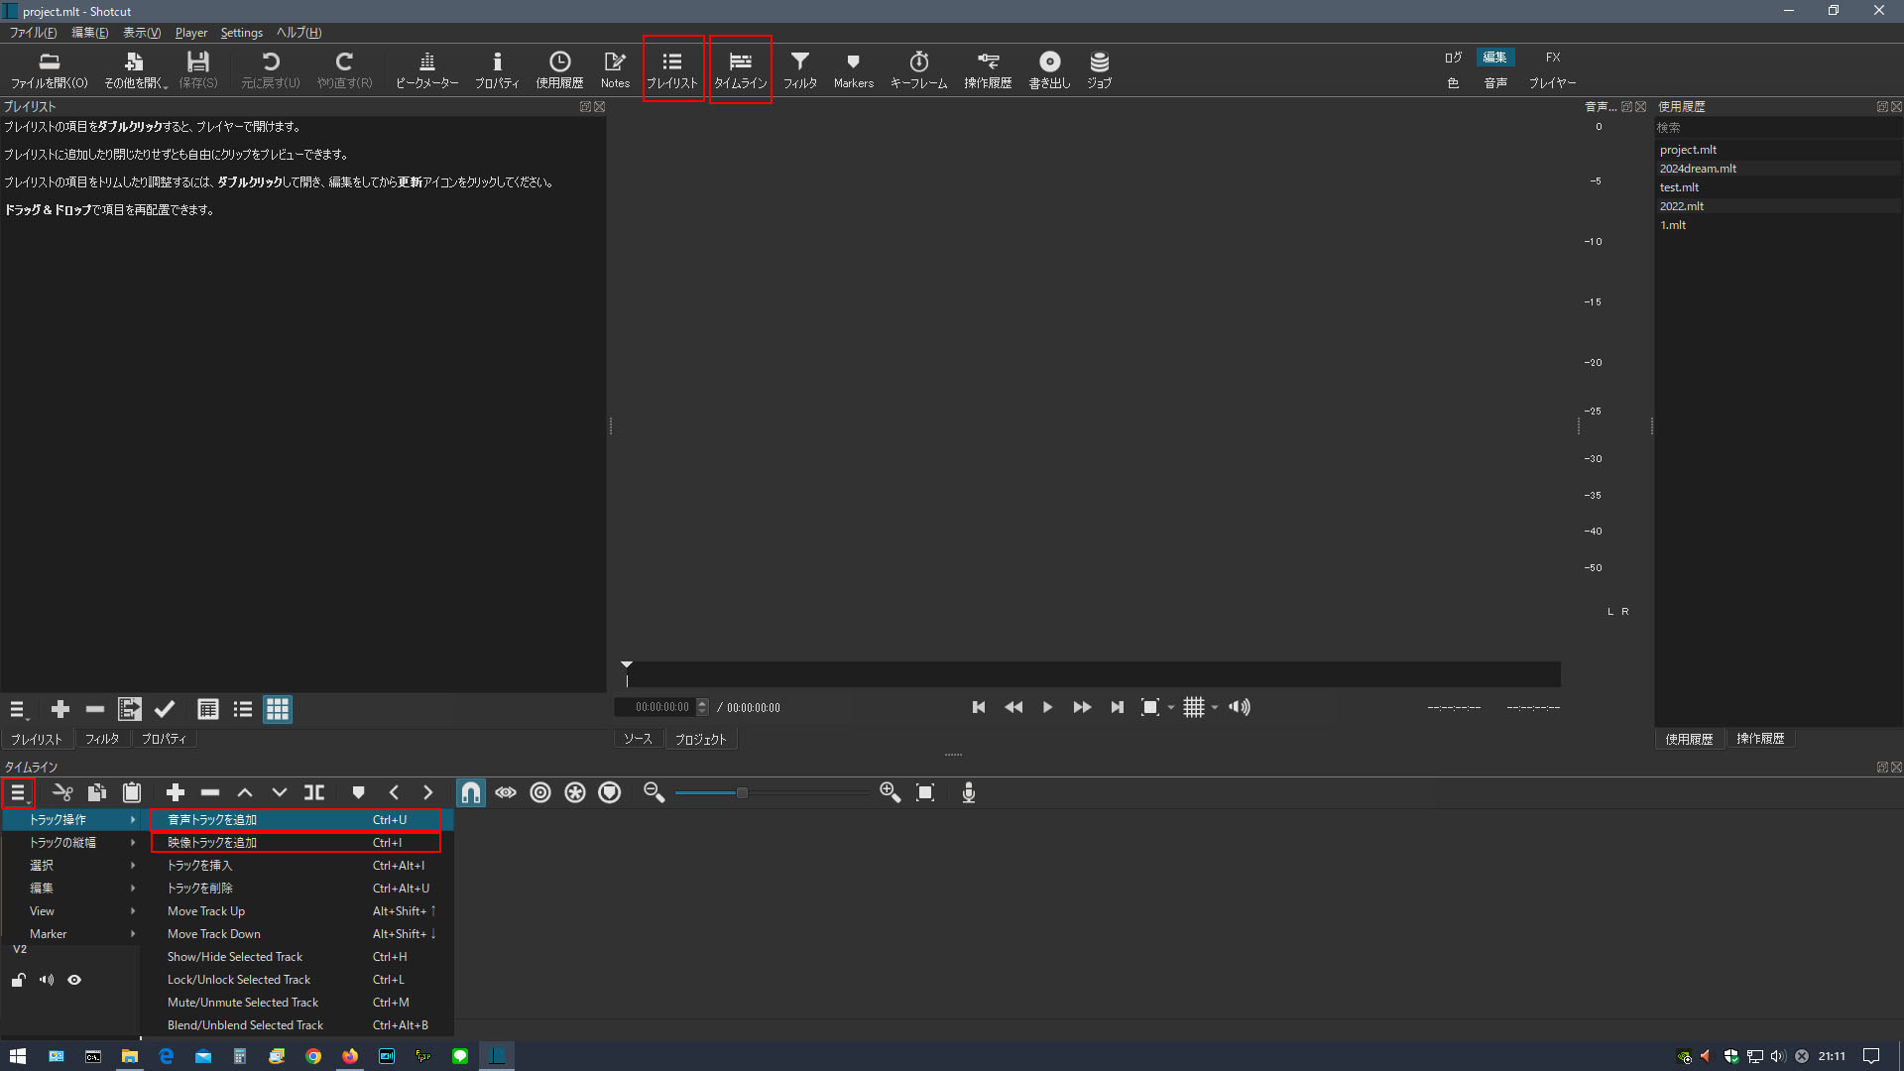
Task: Click the Cut scissors icon in timeline toolbar
Action: (x=62, y=792)
